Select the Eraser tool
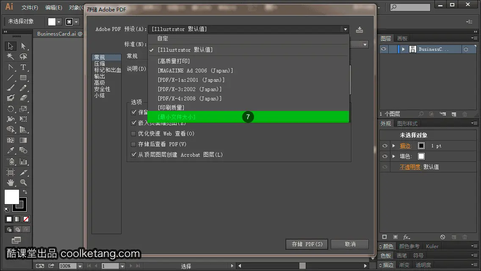Viewport: 481px width, 271px height. 23,98
